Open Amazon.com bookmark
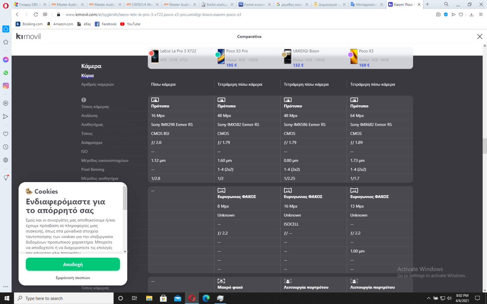 pyautogui.click(x=60, y=24)
